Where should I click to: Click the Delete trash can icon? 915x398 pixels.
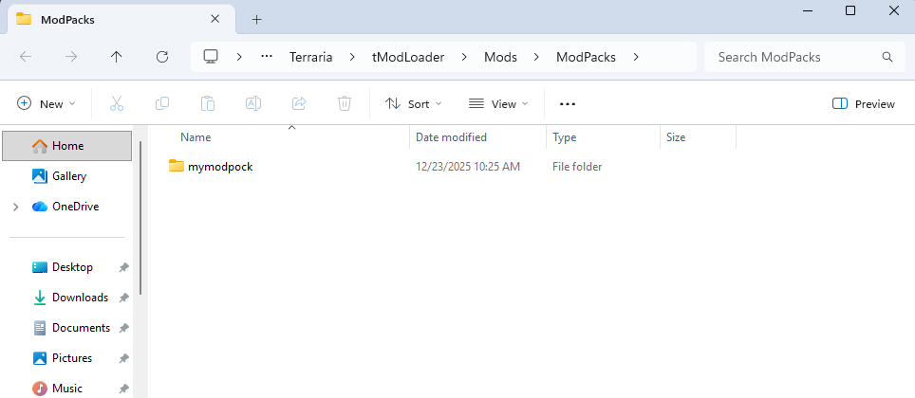[345, 103]
